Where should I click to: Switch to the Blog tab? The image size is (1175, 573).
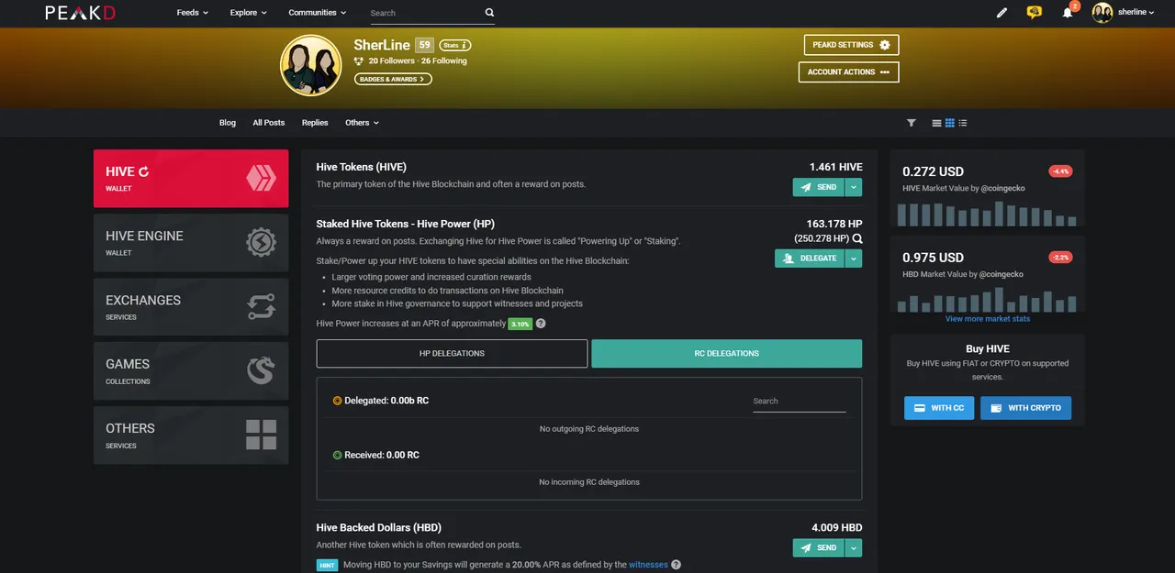click(228, 122)
